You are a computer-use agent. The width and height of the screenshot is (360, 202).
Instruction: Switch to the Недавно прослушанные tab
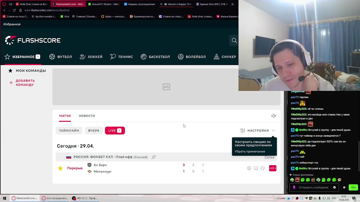(x=139, y=4)
